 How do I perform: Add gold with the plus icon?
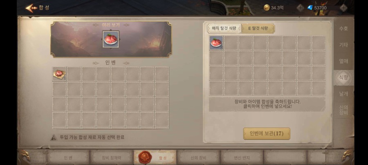(x=300, y=8)
